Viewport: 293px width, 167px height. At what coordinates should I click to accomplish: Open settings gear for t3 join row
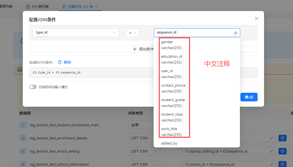coord(282,151)
